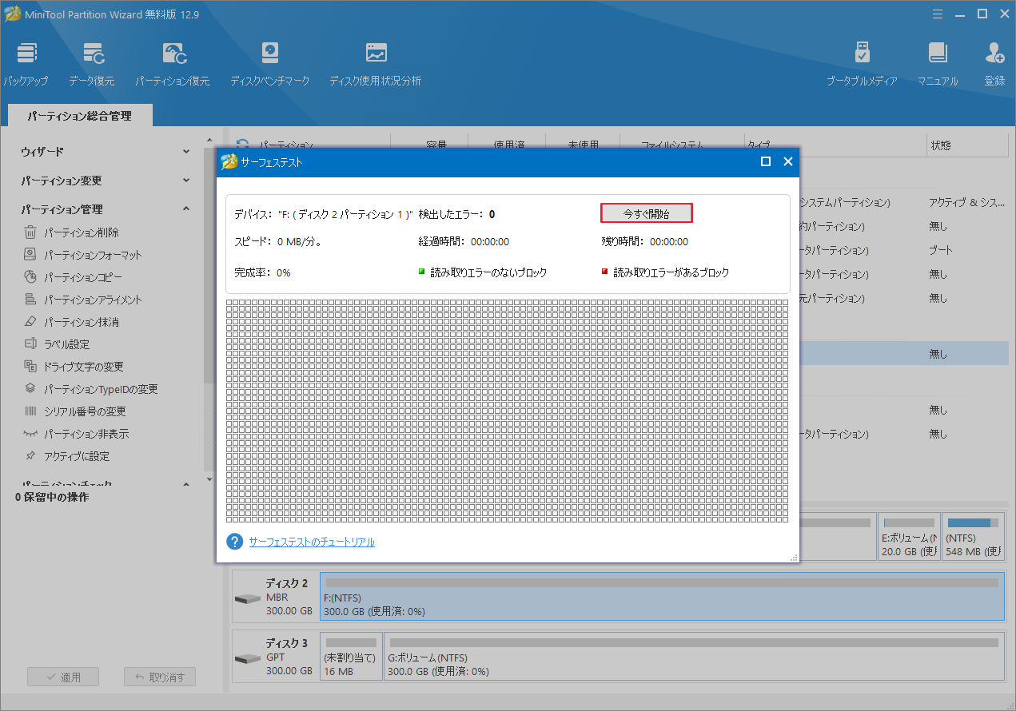Click the 取り消す undo button
Viewport: 1016px width, 711px height.
coord(160,677)
